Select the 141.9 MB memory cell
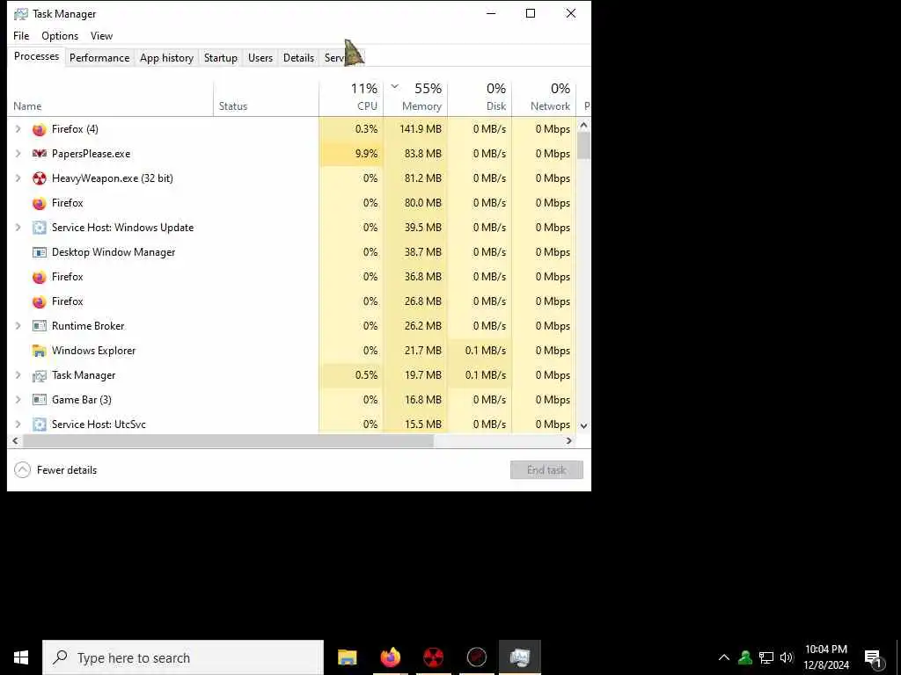Screen dimensions: 901x675 click(x=415, y=129)
